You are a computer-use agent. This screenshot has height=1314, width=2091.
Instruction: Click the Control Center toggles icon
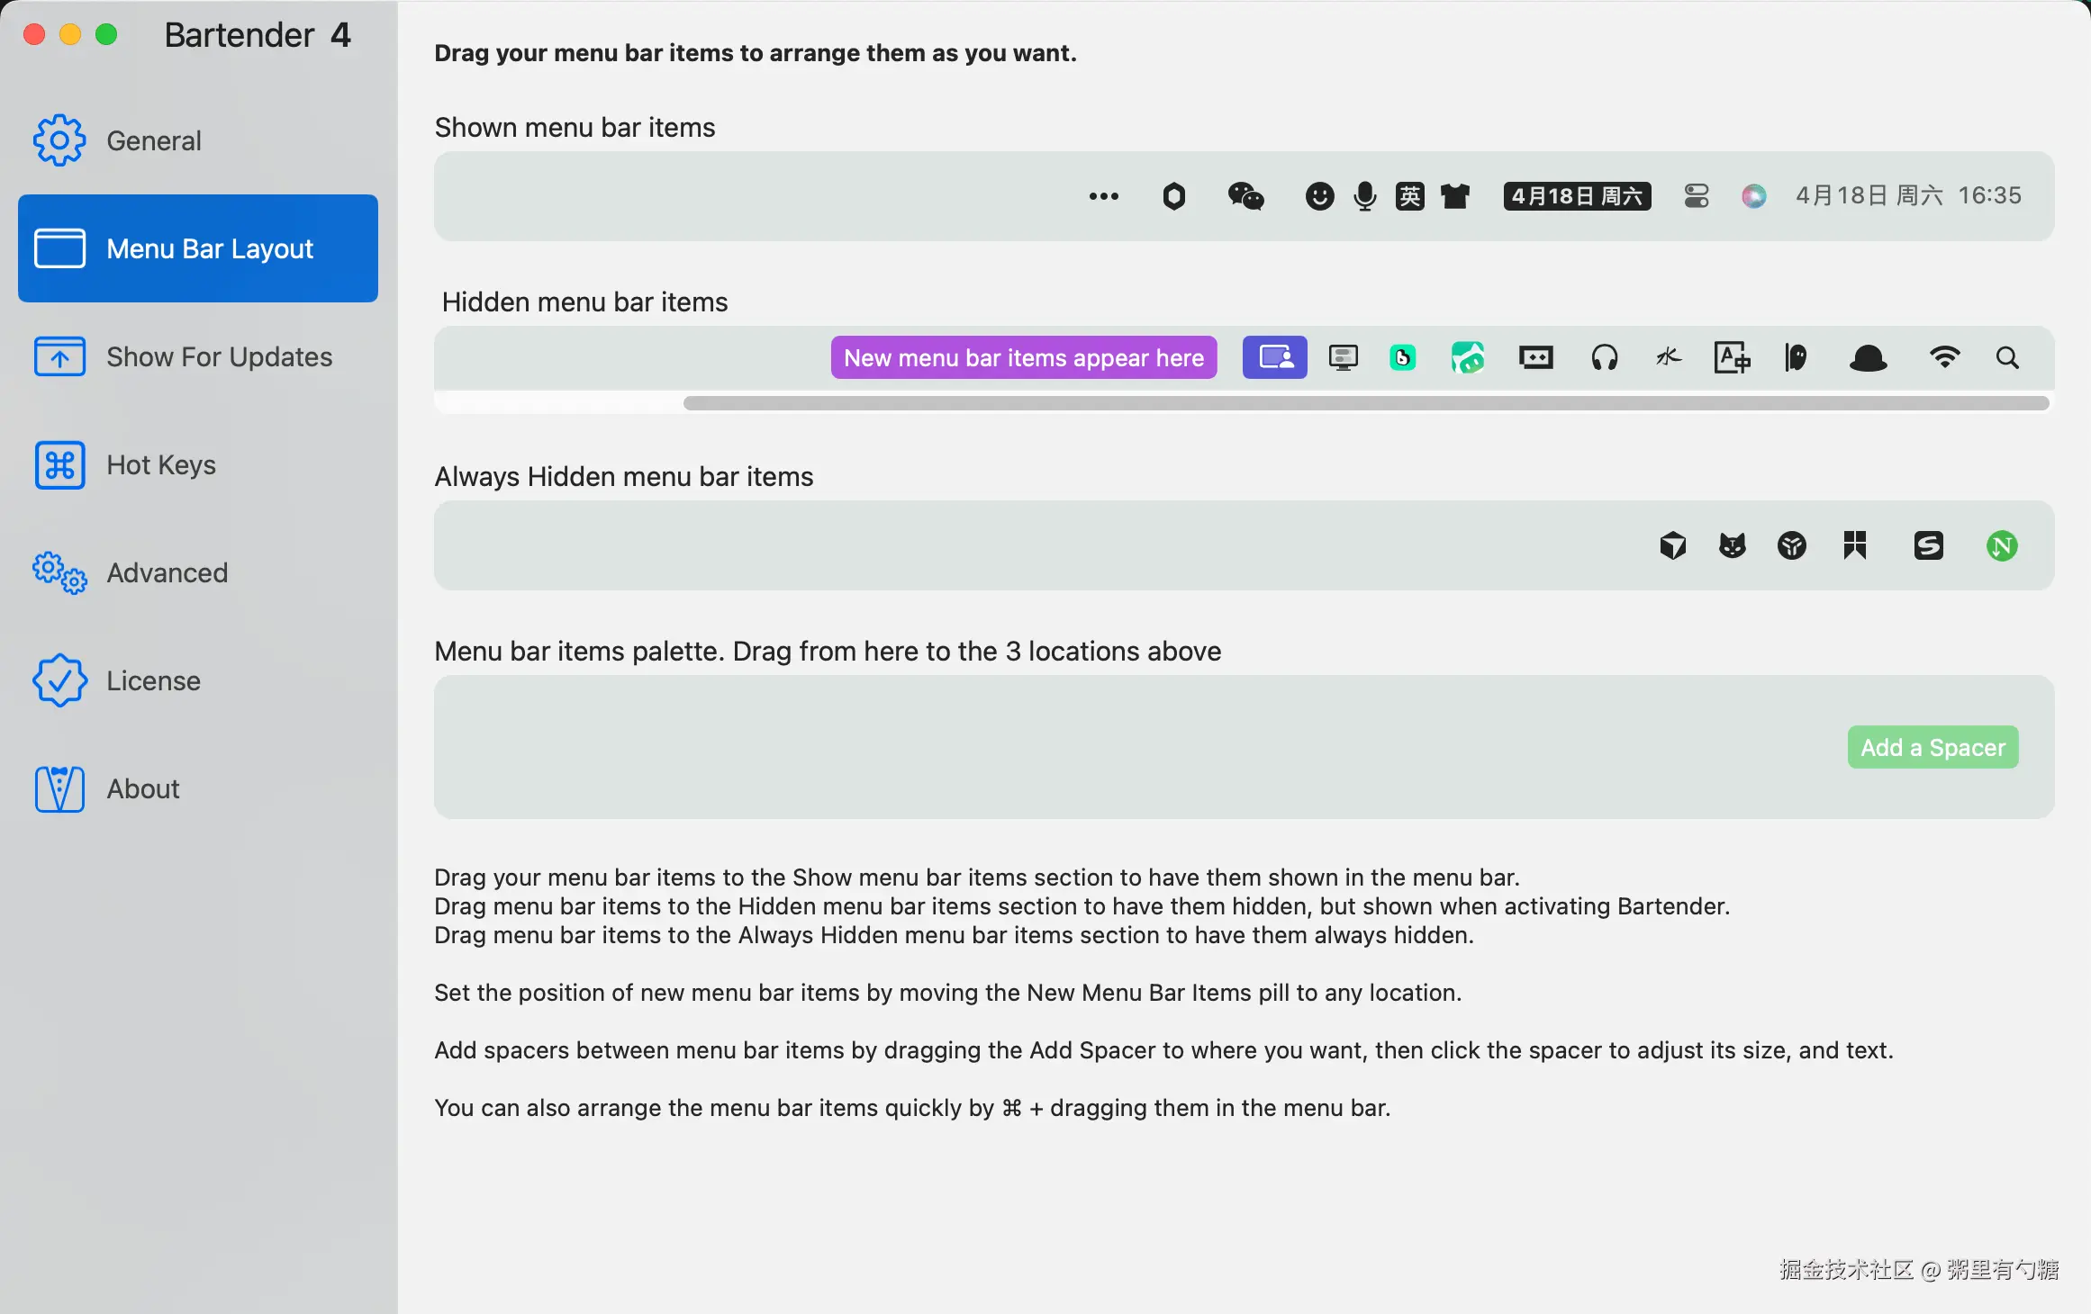(1697, 196)
